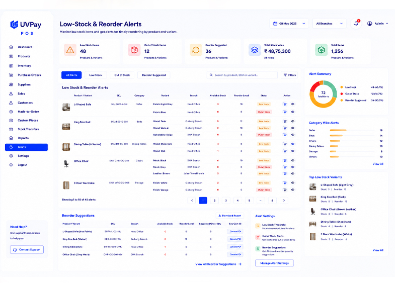Open View All Reorder Suggestions link
This screenshot has width=395, height=283.
coord(218,264)
